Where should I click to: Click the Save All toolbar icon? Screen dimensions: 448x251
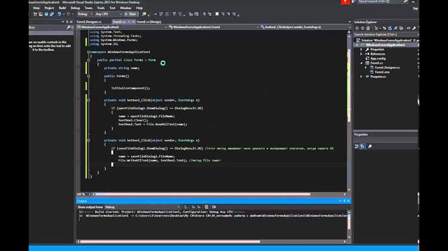click(52, 14)
